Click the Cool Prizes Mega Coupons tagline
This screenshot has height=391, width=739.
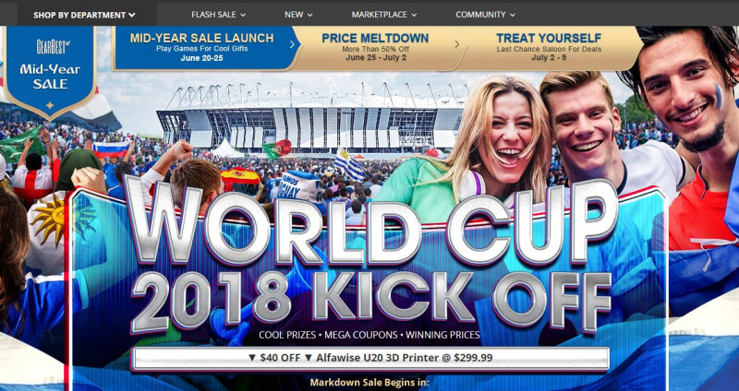tap(369, 335)
